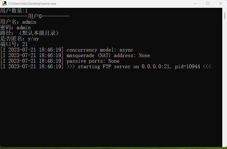This screenshot has height=149, width=227.
Task: Click the window title path text
Action: coord(32,4)
